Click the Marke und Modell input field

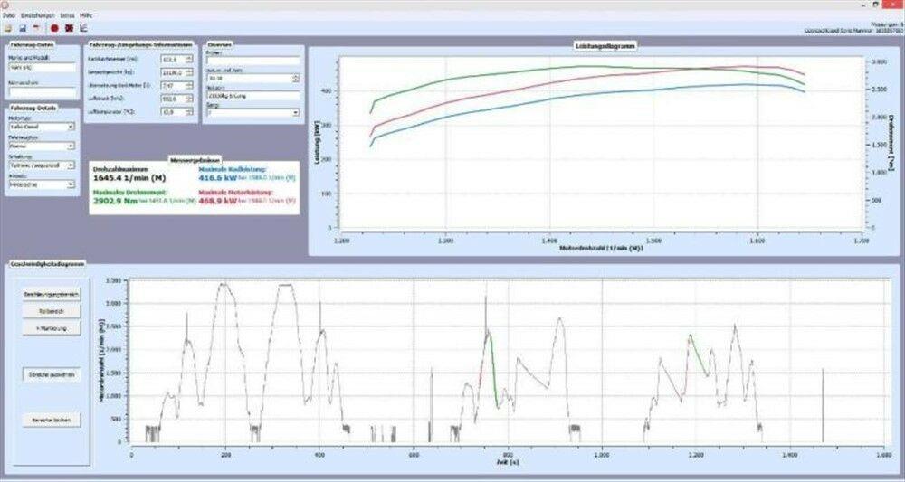point(43,66)
